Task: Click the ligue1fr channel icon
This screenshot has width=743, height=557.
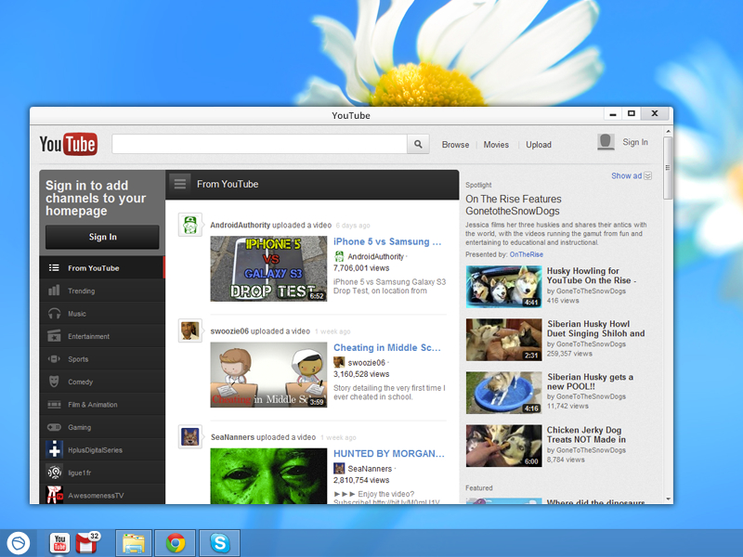Action: [55, 473]
